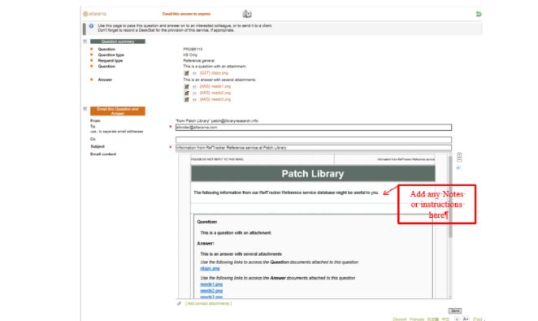Click the green return arrow icon
Viewport: 538px width, 321px height.
[479, 14]
